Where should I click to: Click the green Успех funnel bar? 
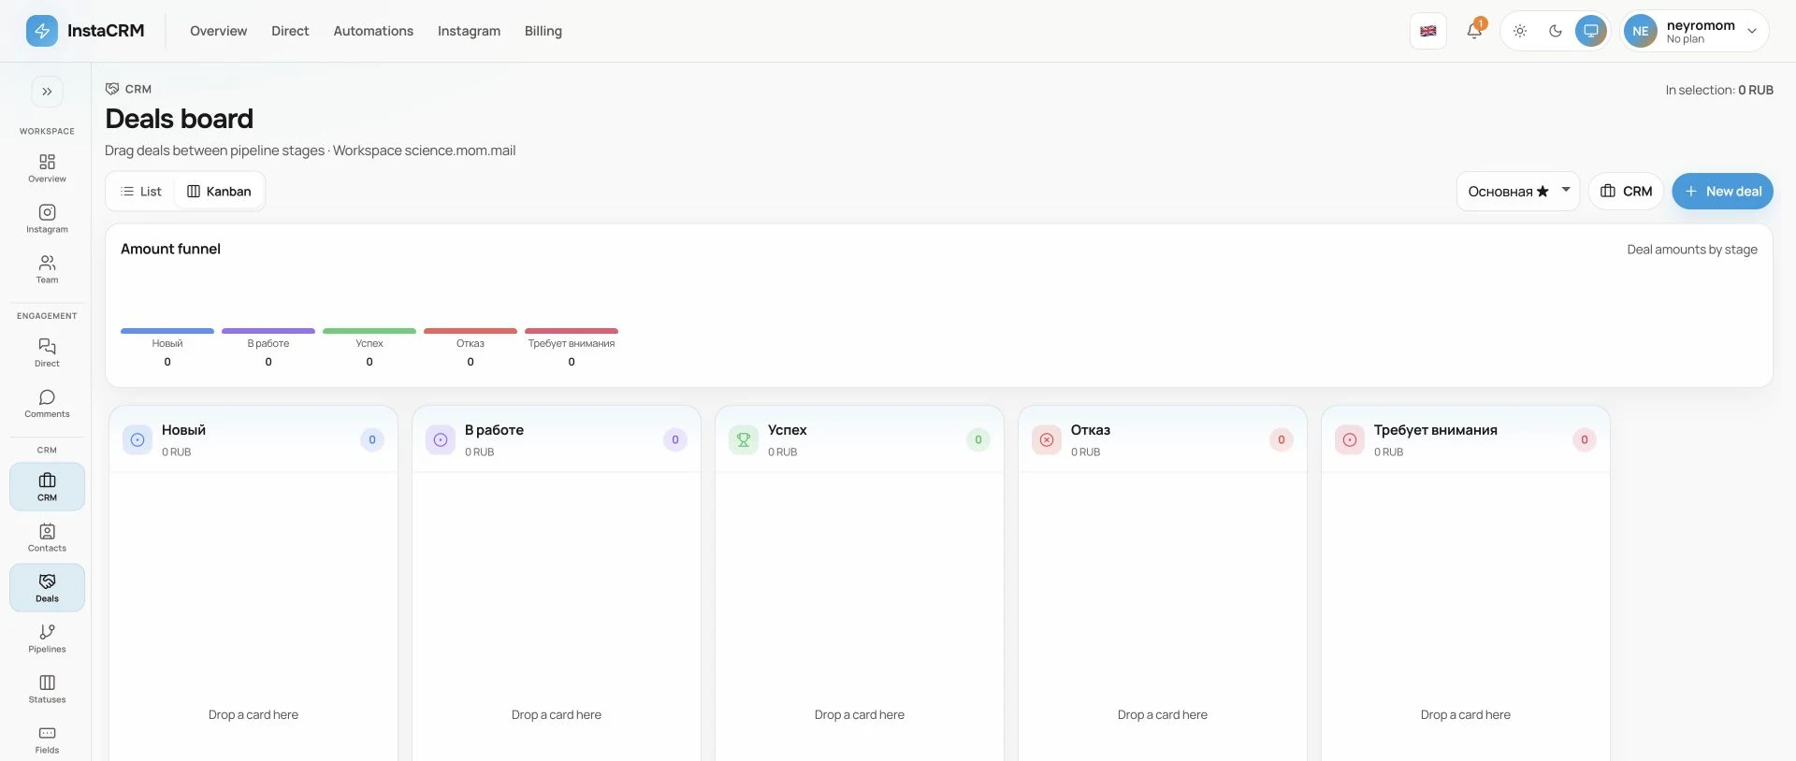[x=369, y=331]
